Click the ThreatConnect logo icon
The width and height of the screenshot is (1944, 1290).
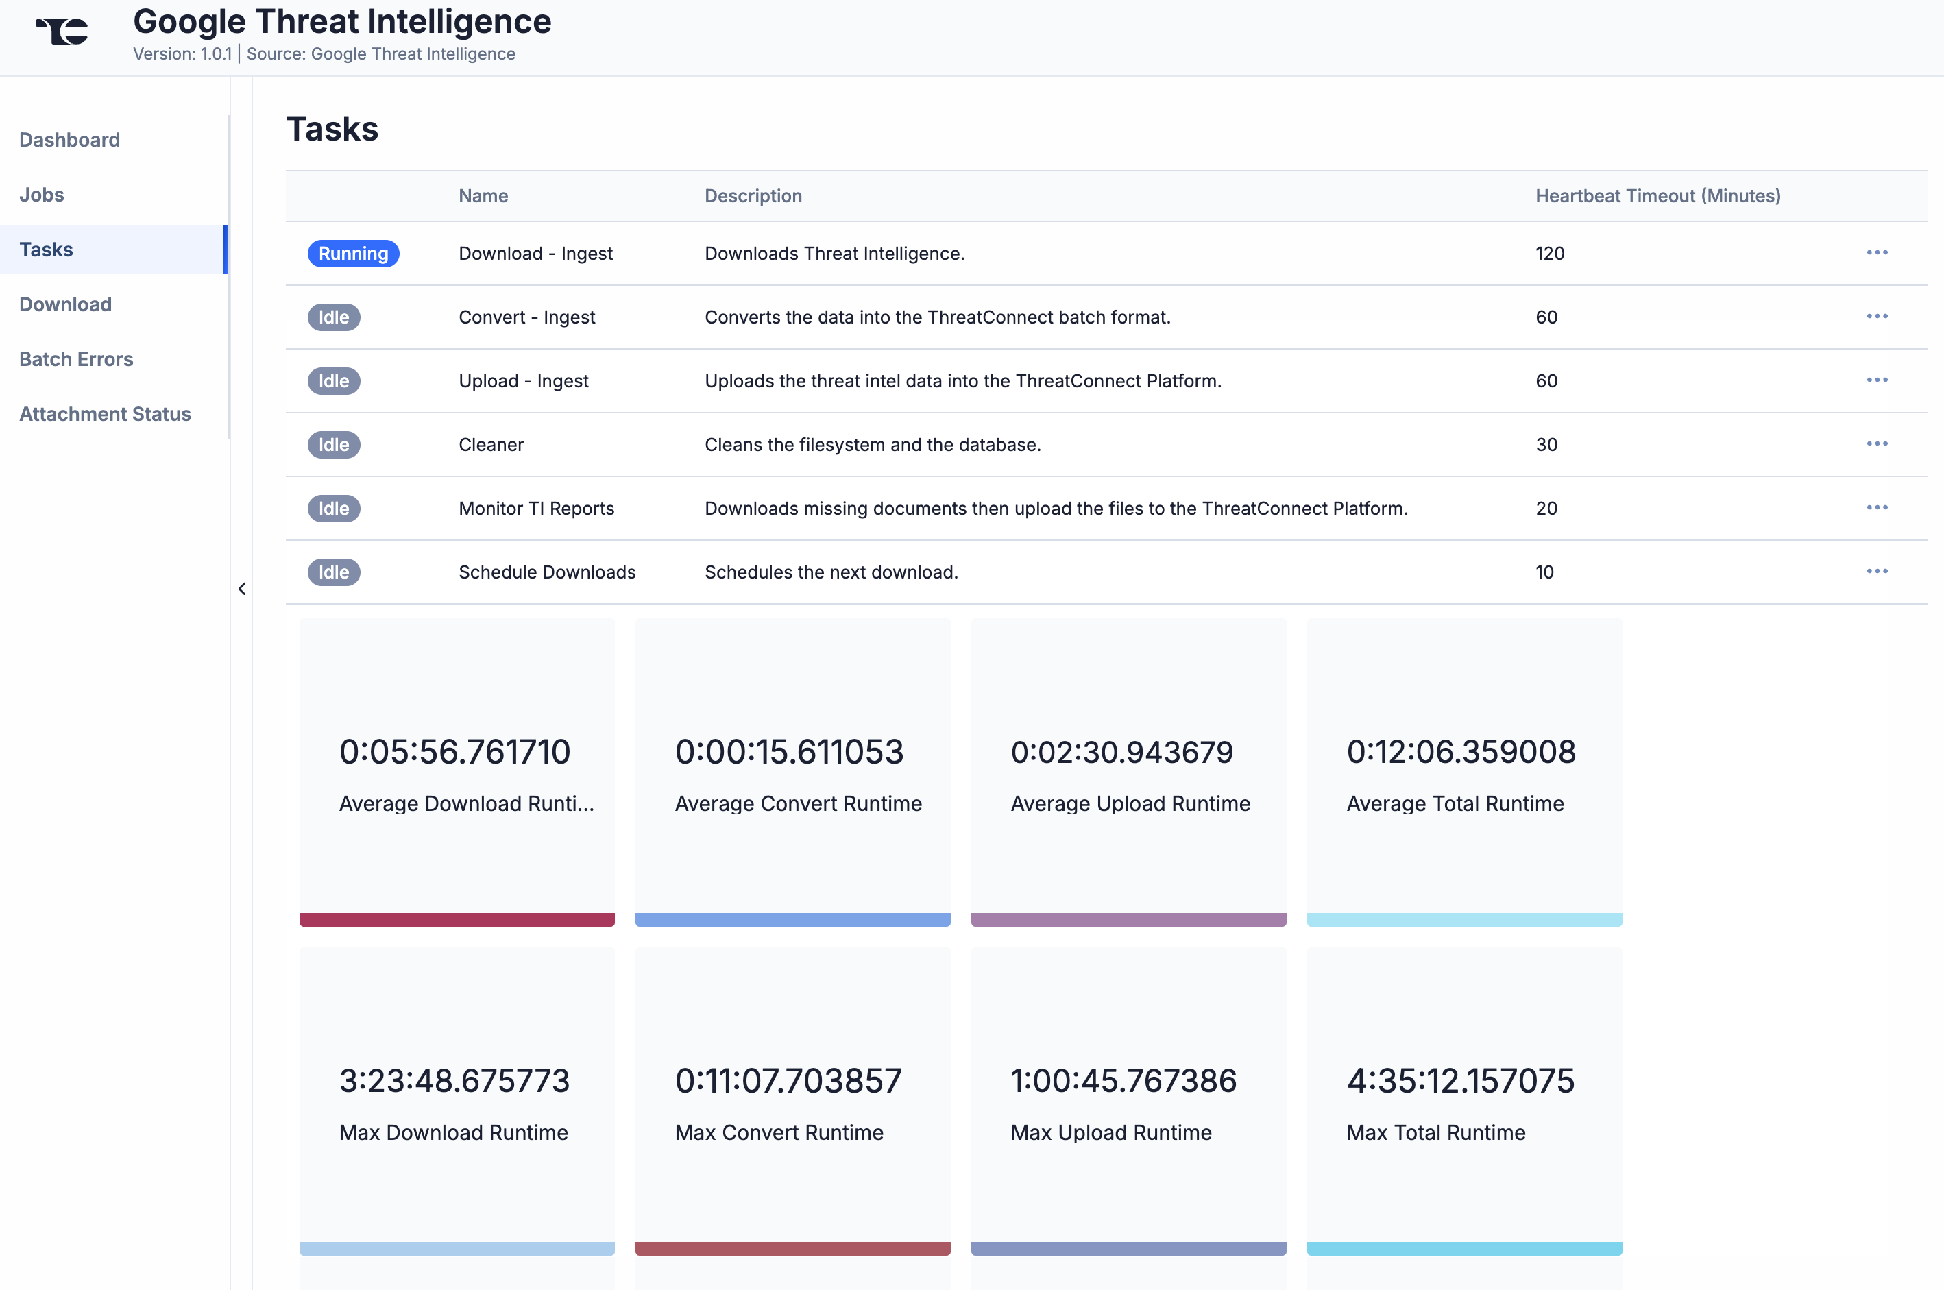(x=61, y=32)
